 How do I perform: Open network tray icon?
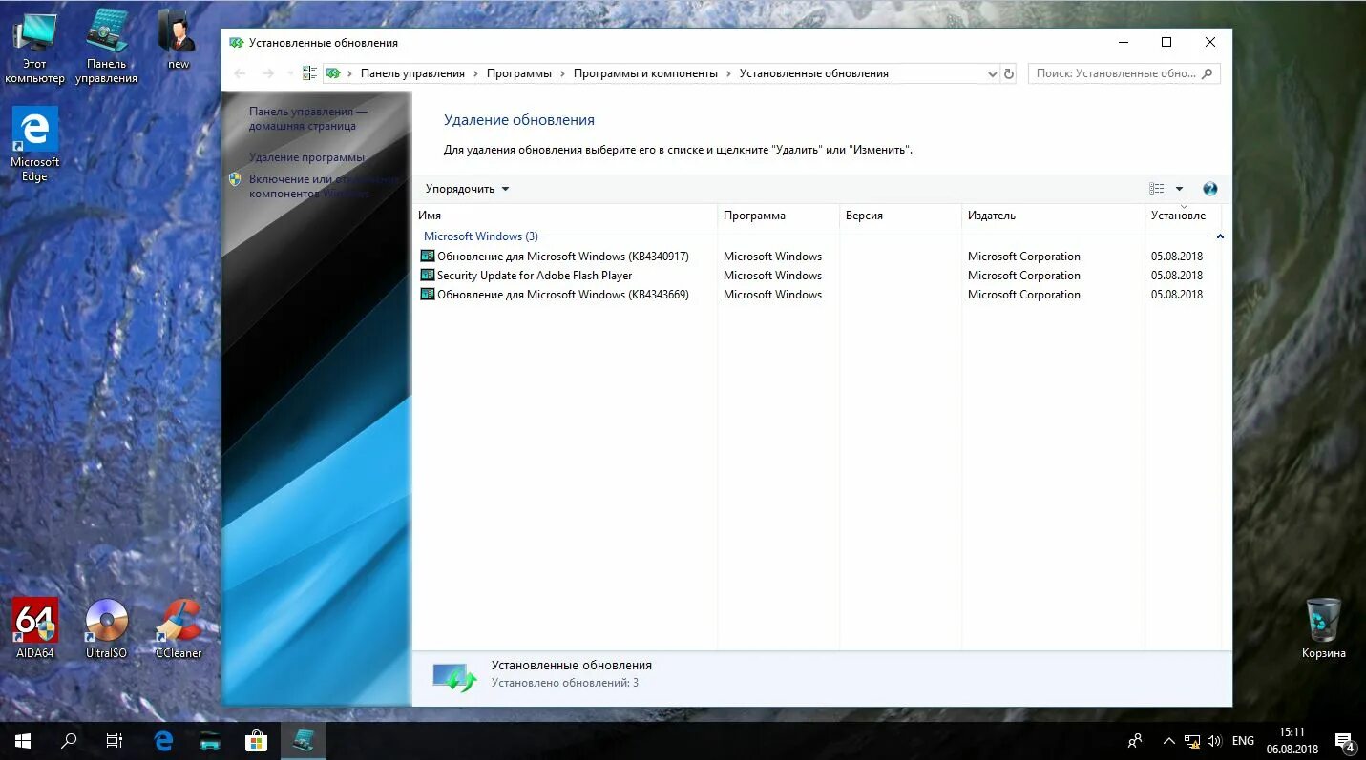1192,740
